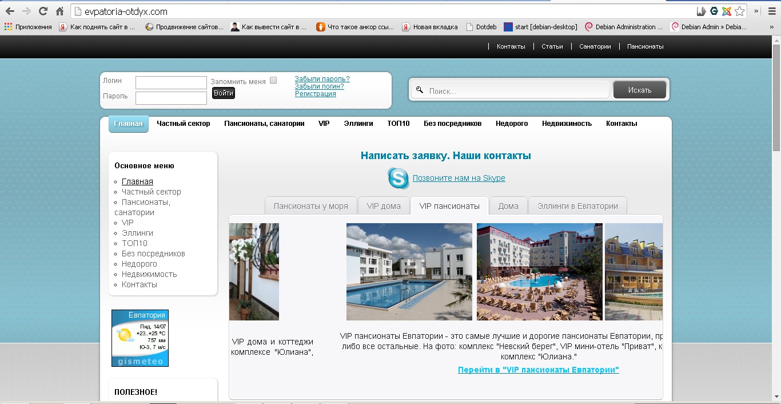781x404 pixels.
Task: Focus the Пароль input field
Action: point(171,98)
